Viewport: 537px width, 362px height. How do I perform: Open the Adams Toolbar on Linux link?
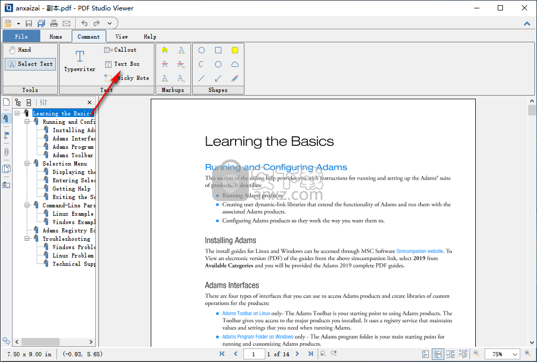(x=246, y=313)
